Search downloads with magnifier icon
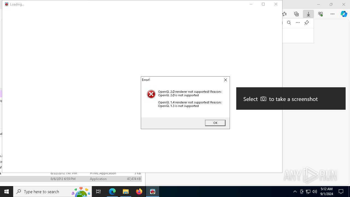The image size is (350, 197). click(289, 23)
